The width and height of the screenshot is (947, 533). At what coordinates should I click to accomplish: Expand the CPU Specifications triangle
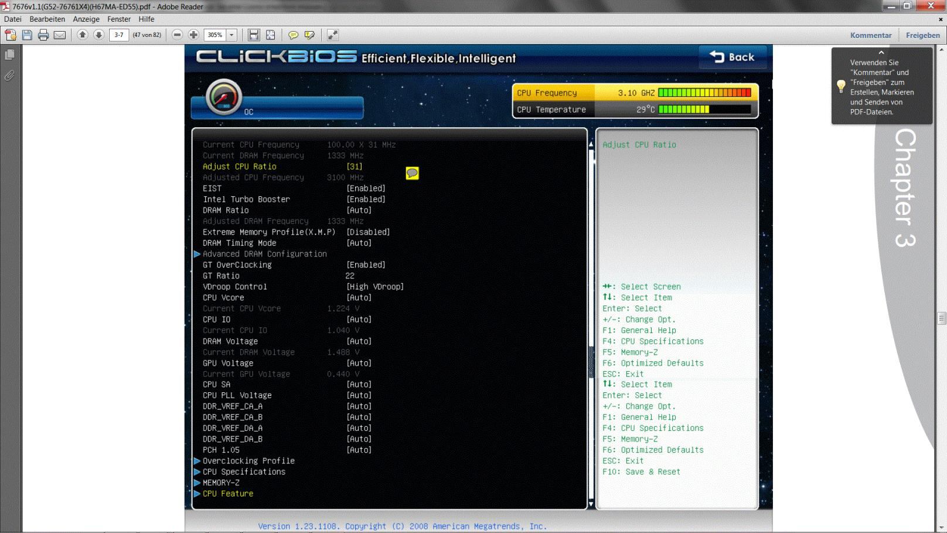[x=197, y=472]
